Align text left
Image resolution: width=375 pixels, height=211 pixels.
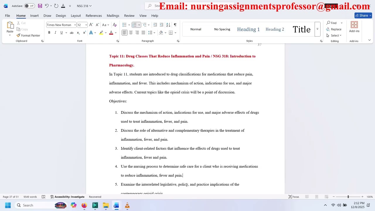125,33
